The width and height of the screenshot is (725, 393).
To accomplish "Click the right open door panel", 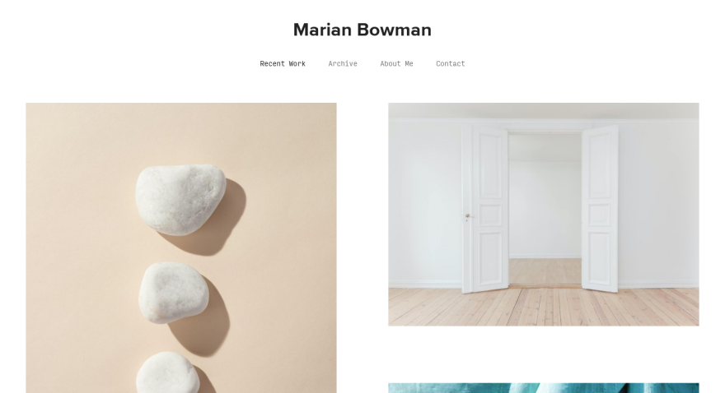I will click(600, 209).
